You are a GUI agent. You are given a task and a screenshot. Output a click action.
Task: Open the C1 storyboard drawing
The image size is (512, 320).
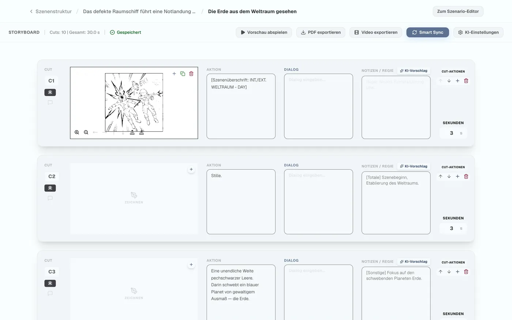[x=134, y=102]
